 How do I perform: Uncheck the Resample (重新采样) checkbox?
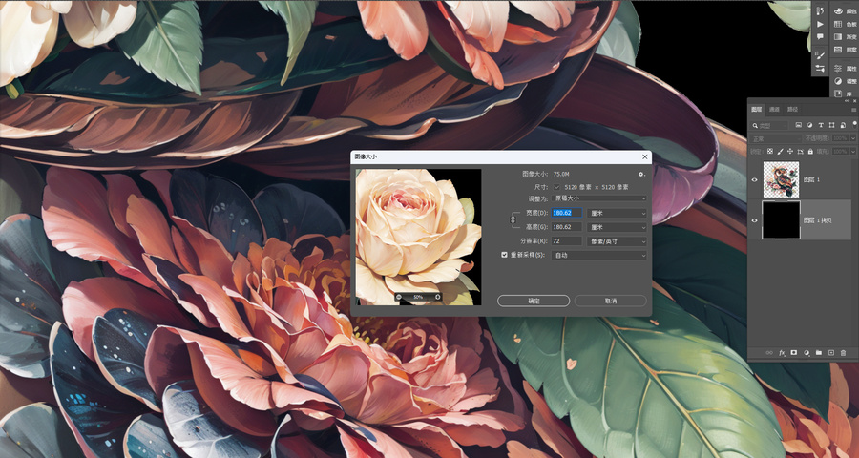point(505,255)
